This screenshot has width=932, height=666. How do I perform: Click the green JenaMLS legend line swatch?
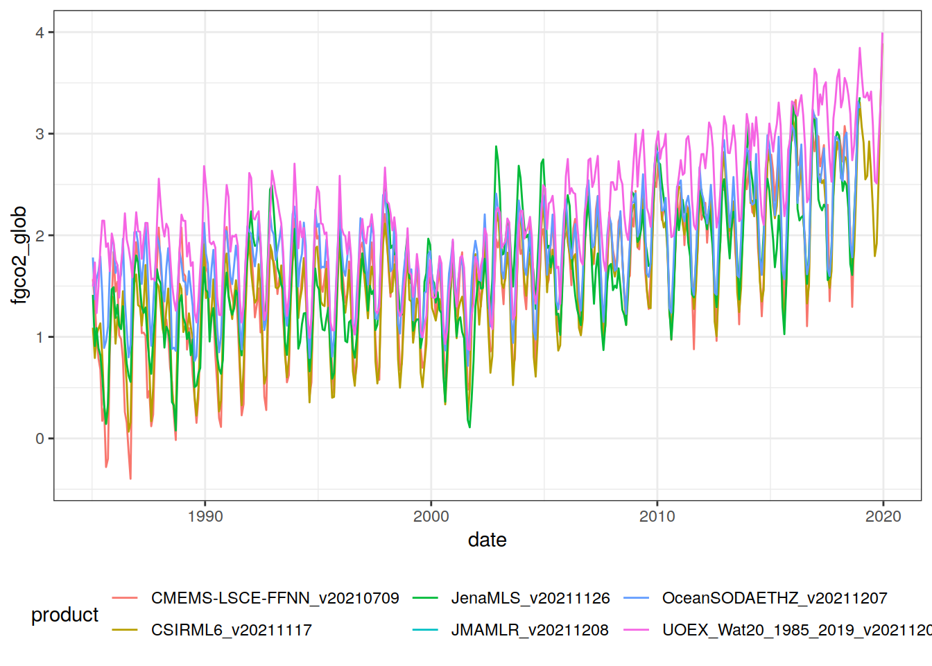[425, 598]
